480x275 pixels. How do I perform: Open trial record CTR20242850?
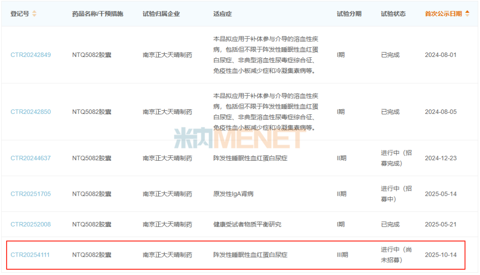pyautogui.click(x=31, y=112)
